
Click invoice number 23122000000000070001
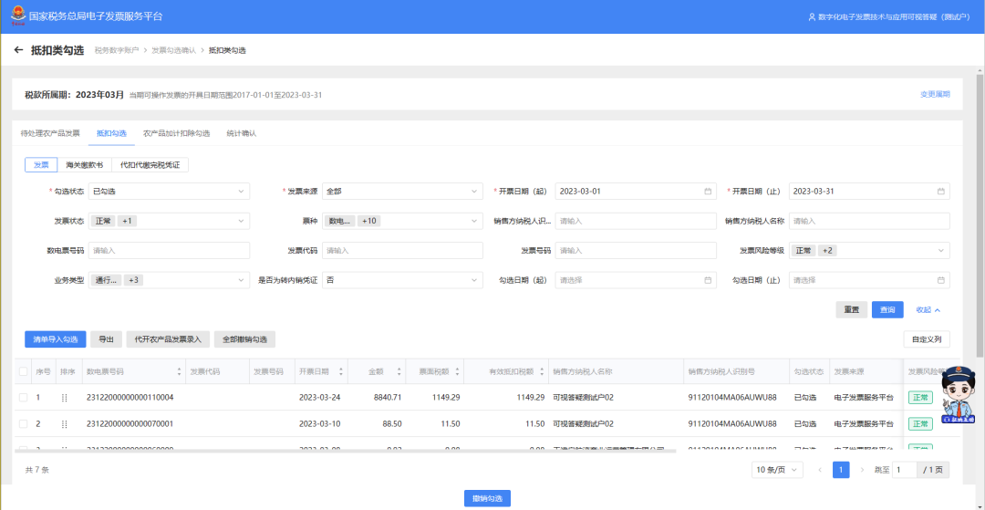pos(130,424)
